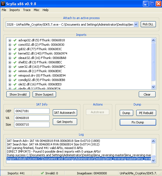
Task: Click Fix Dump button
Action: (138, 122)
